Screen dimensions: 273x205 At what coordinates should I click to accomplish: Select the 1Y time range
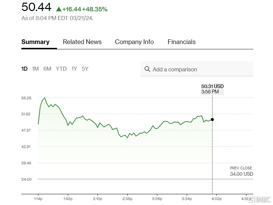pos(74,69)
